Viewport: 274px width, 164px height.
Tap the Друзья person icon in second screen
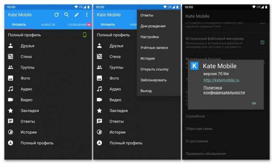(99, 46)
